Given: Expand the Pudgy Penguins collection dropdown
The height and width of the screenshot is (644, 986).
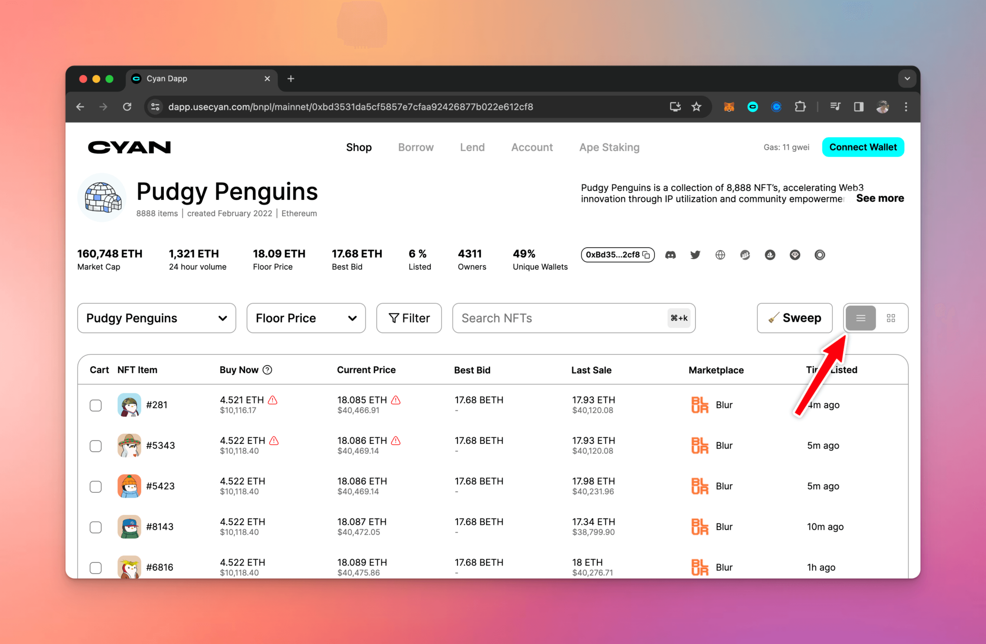Looking at the screenshot, I should [x=156, y=318].
